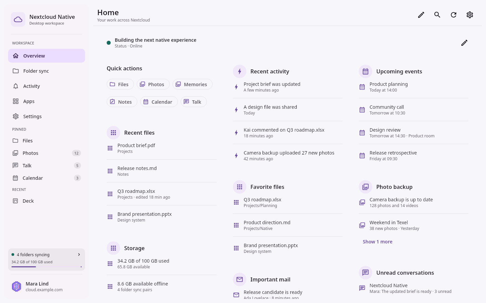The width and height of the screenshot is (486, 303).
Task: Click the Photo backup header icon
Action: [x=366, y=187]
